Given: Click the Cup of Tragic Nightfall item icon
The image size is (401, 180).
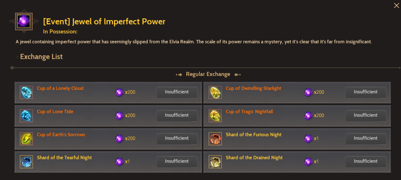Looking at the screenshot, I should [x=215, y=116].
